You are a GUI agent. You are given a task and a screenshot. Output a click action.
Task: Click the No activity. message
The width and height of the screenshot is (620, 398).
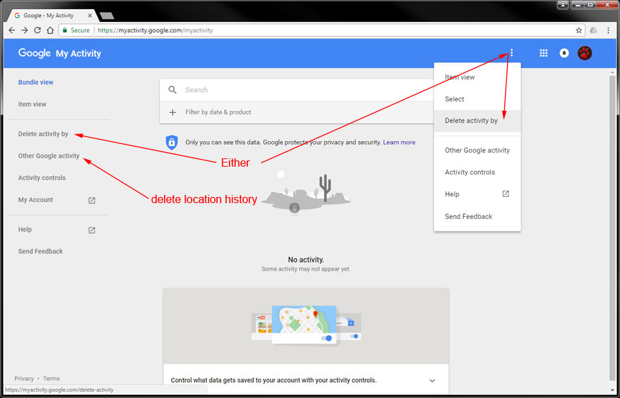click(x=306, y=260)
